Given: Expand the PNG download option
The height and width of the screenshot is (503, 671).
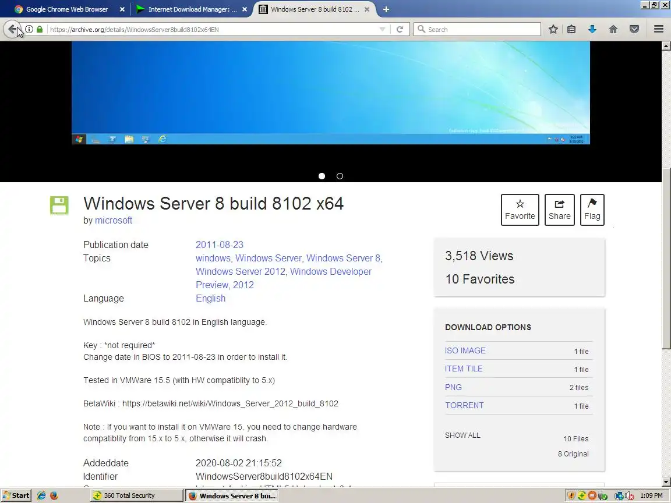Looking at the screenshot, I should [453, 387].
